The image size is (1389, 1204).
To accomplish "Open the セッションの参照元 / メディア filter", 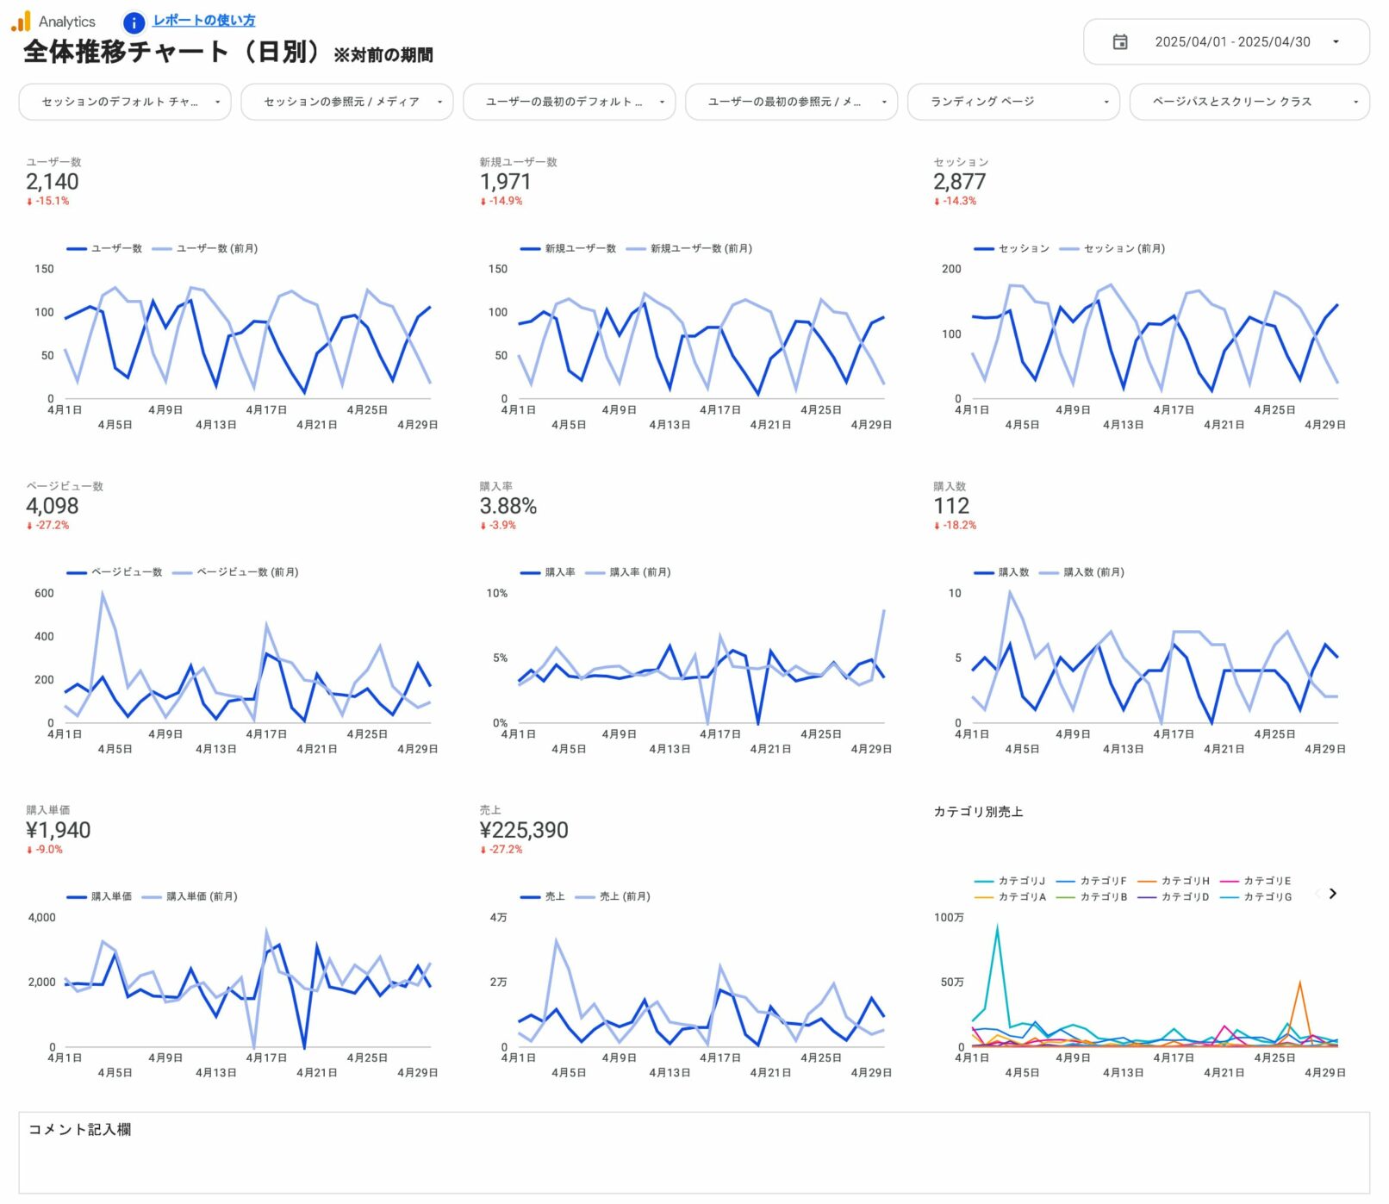I will (x=349, y=102).
